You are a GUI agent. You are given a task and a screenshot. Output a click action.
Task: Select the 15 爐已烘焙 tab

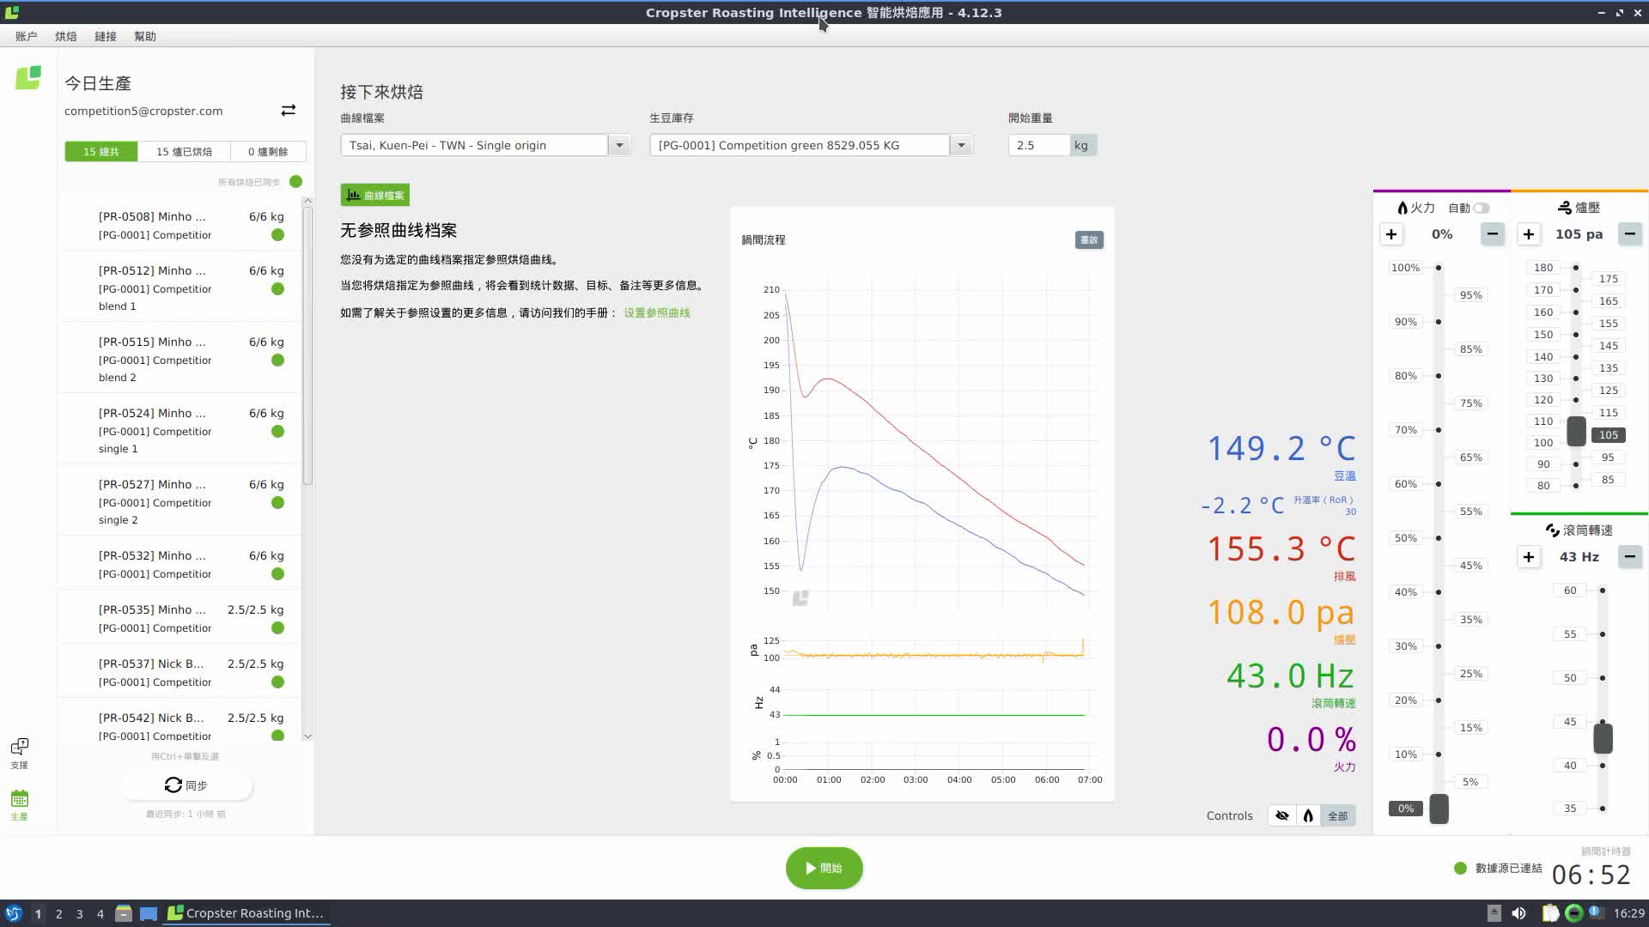184,151
